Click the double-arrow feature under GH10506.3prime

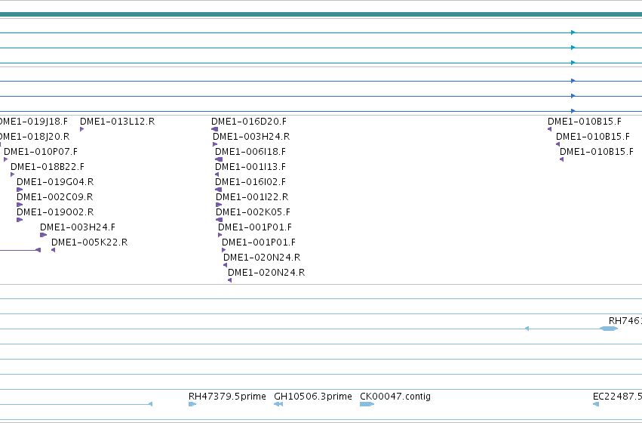point(278,404)
